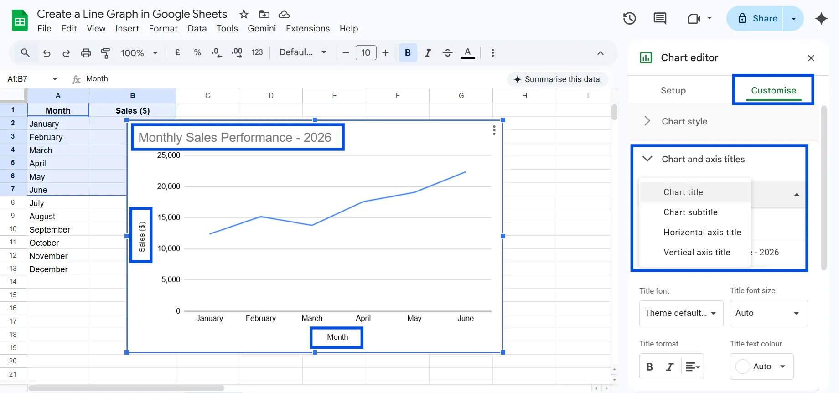Click the Share button
839x393 pixels.
tap(757, 18)
